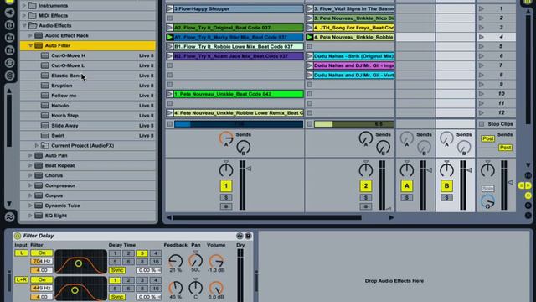The height and width of the screenshot is (302, 536).
Task: Open the search '@' sidebar icon
Action: tap(9, 75)
